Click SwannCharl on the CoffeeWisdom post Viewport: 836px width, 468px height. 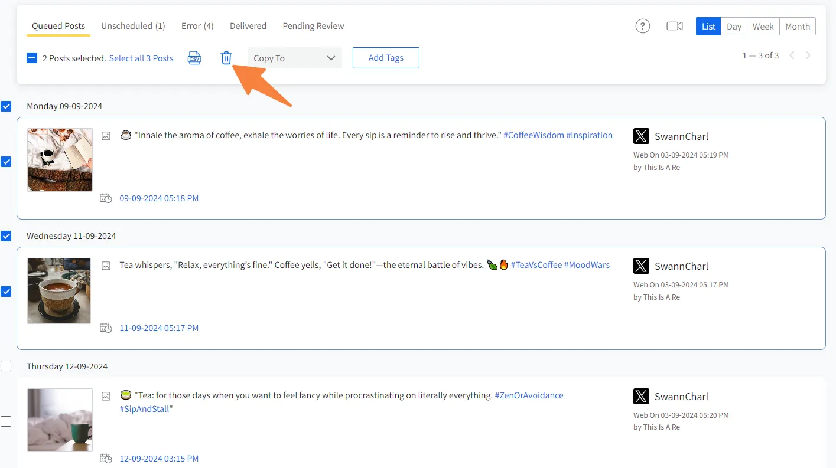[x=681, y=136]
